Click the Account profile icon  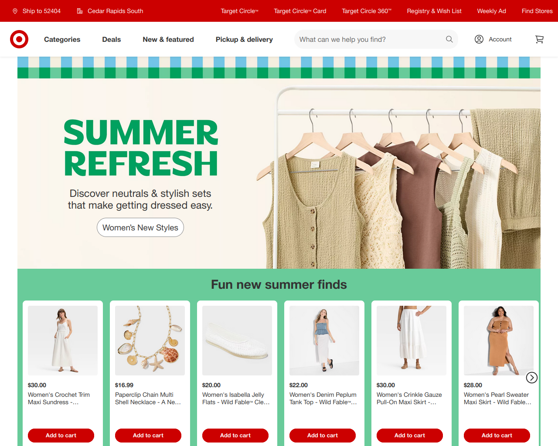[479, 39]
